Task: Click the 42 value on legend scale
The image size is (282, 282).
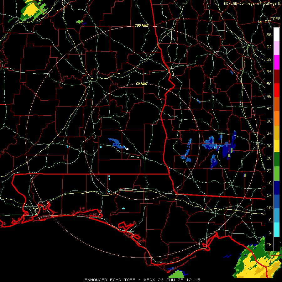Action: (x=269, y=109)
